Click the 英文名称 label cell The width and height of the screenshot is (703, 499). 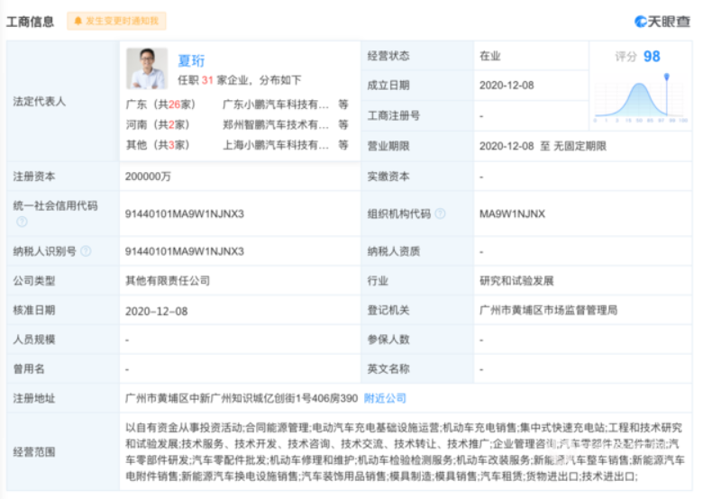[417, 368]
